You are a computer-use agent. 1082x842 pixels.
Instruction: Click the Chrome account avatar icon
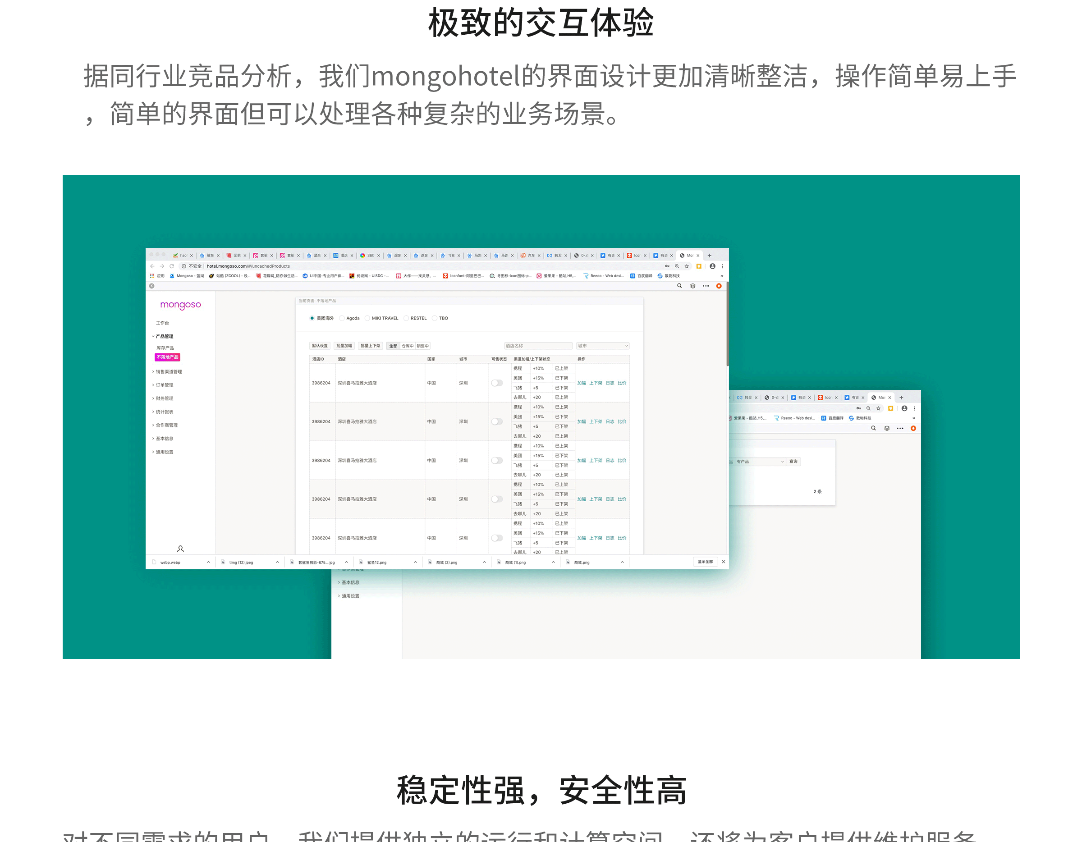tap(712, 266)
